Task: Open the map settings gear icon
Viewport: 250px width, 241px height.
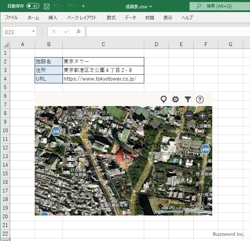Action: [175, 99]
